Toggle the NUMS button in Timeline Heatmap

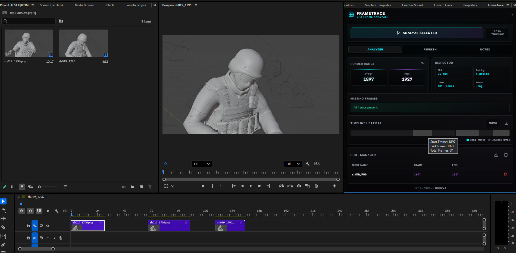coord(493,123)
